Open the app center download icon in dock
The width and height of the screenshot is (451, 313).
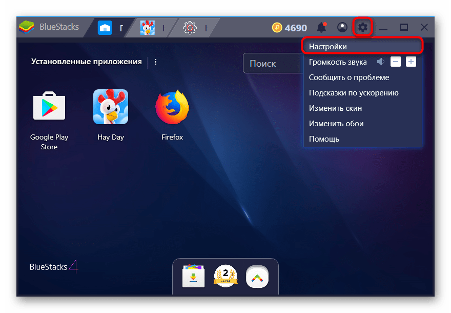click(193, 277)
